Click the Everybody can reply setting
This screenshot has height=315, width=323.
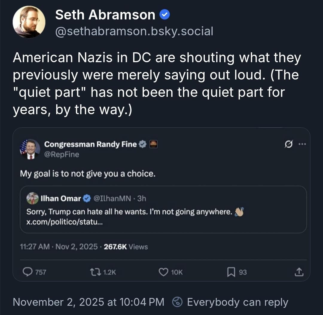pyautogui.click(x=230, y=302)
